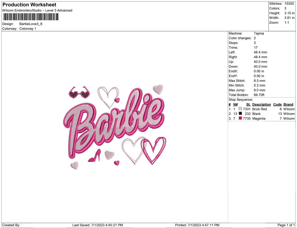Click the Up value '40.0 mm'
This screenshot has height=228, width=297.
pos(260,62)
